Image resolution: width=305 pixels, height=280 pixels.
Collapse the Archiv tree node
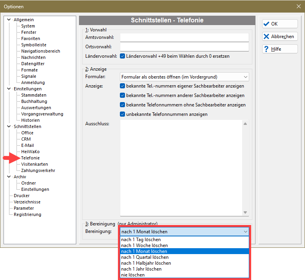pyautogui.click(x=9, y=177)
